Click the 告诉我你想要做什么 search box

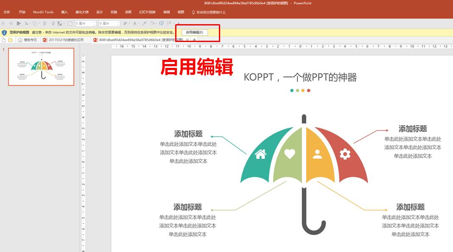pyautogui.click(x=209, y=12)
